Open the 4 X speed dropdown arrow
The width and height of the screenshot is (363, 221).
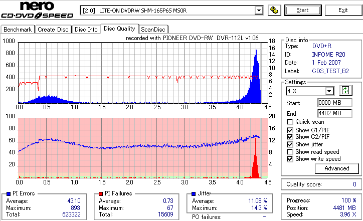click(x=329, y=91)
